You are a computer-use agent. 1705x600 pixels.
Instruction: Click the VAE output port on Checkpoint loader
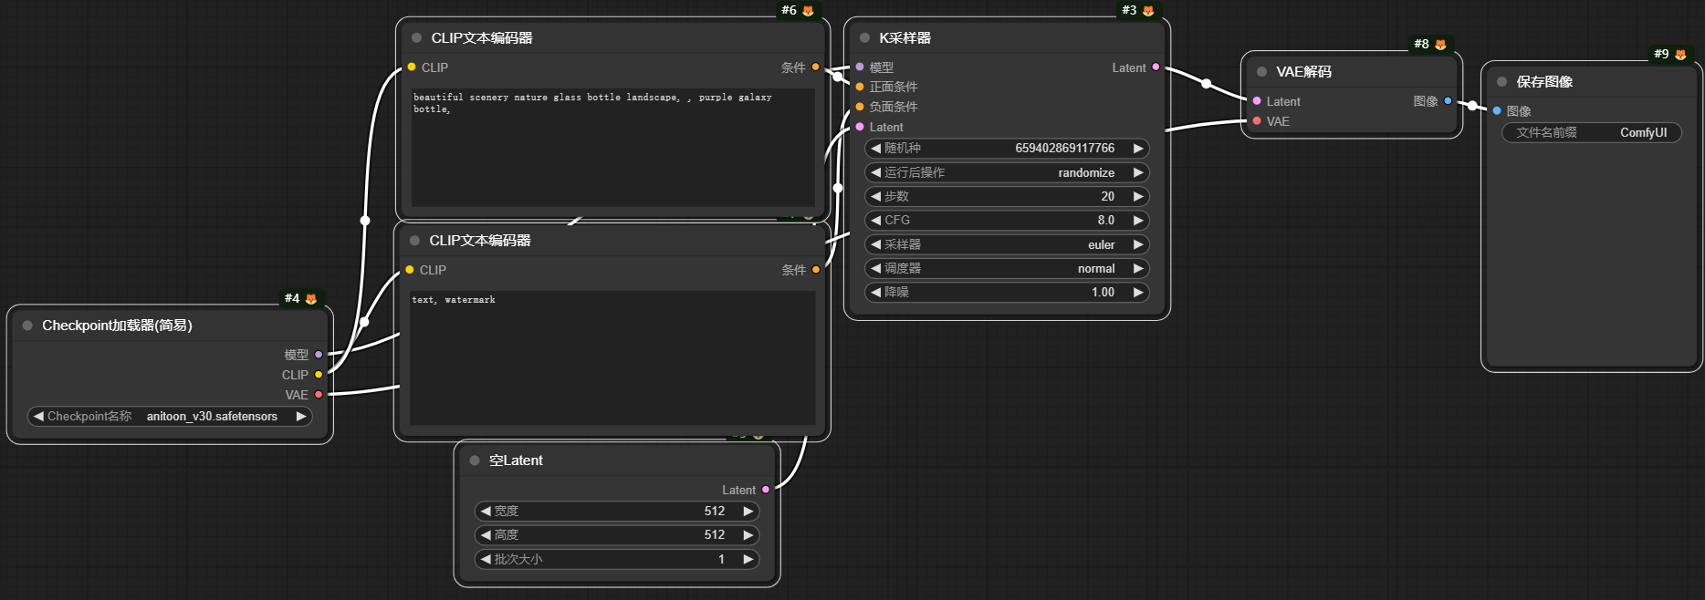click(319, 395)
